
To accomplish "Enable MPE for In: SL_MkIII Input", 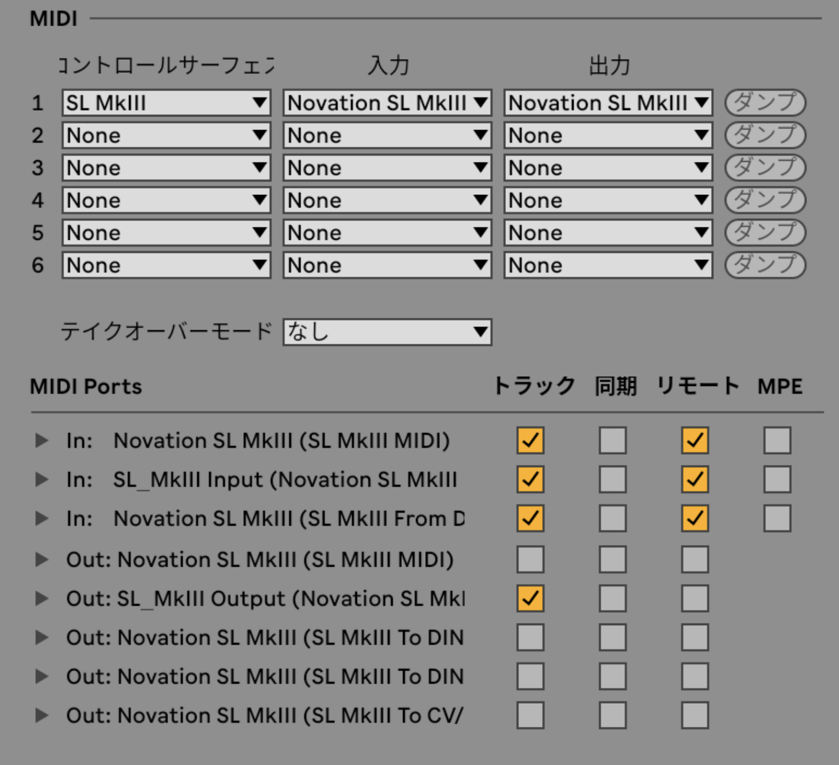I will (x=778, y=480).
